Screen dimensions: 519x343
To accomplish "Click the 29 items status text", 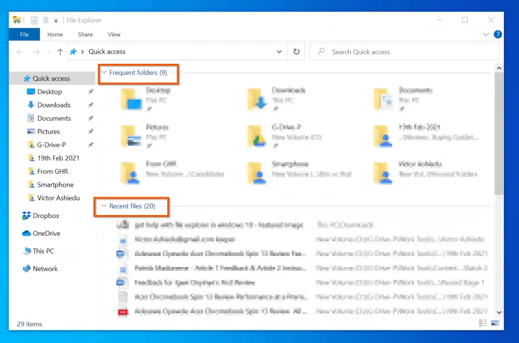I will [29, 324].
